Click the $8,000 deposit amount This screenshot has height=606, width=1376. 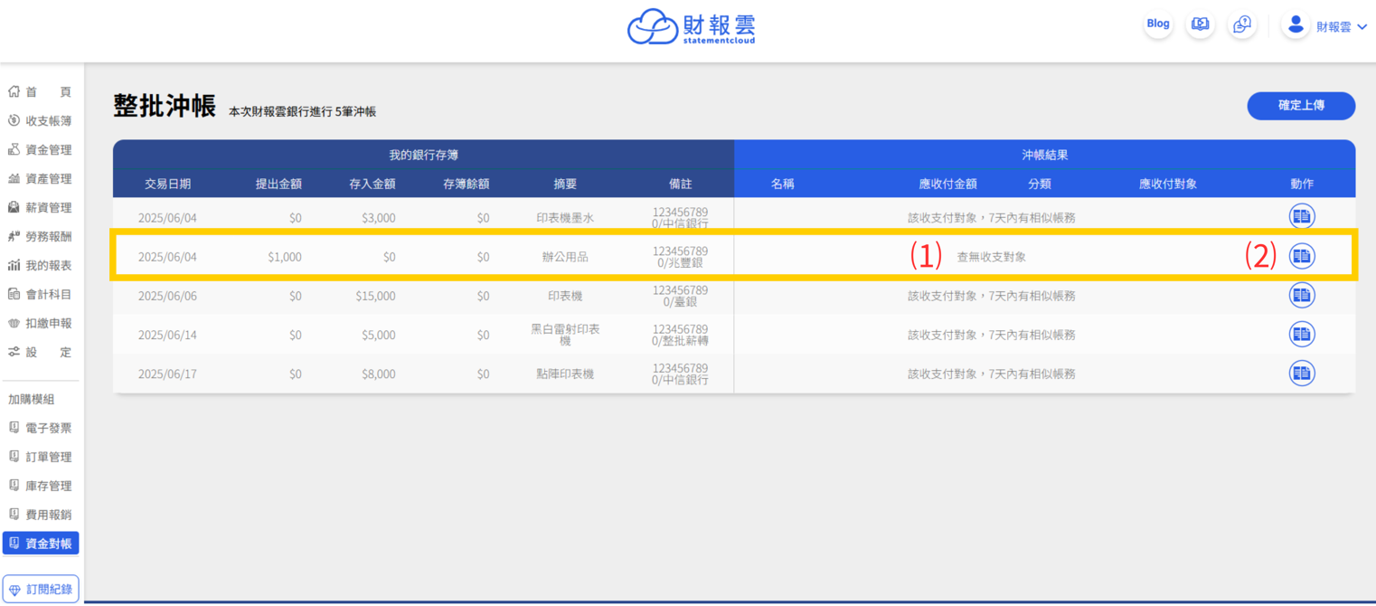[378, 374]
